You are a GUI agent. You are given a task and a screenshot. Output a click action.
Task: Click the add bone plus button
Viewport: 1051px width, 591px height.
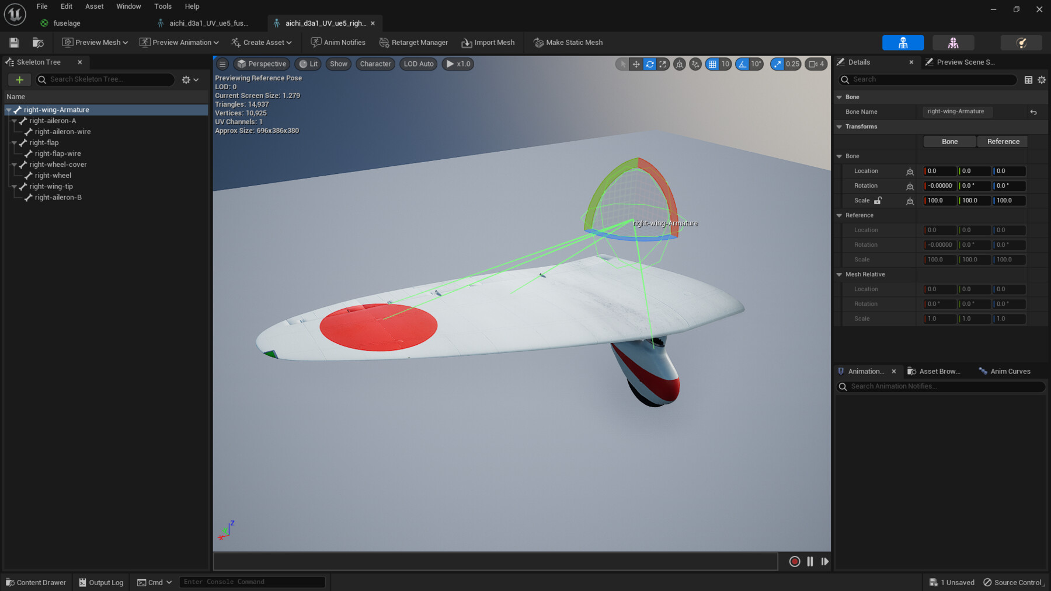click(19, 79)
